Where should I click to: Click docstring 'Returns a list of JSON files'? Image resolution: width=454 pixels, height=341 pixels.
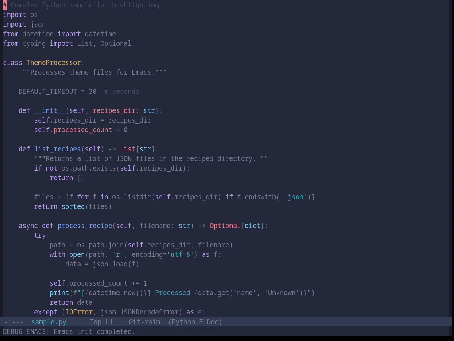(x=100, y=158)
